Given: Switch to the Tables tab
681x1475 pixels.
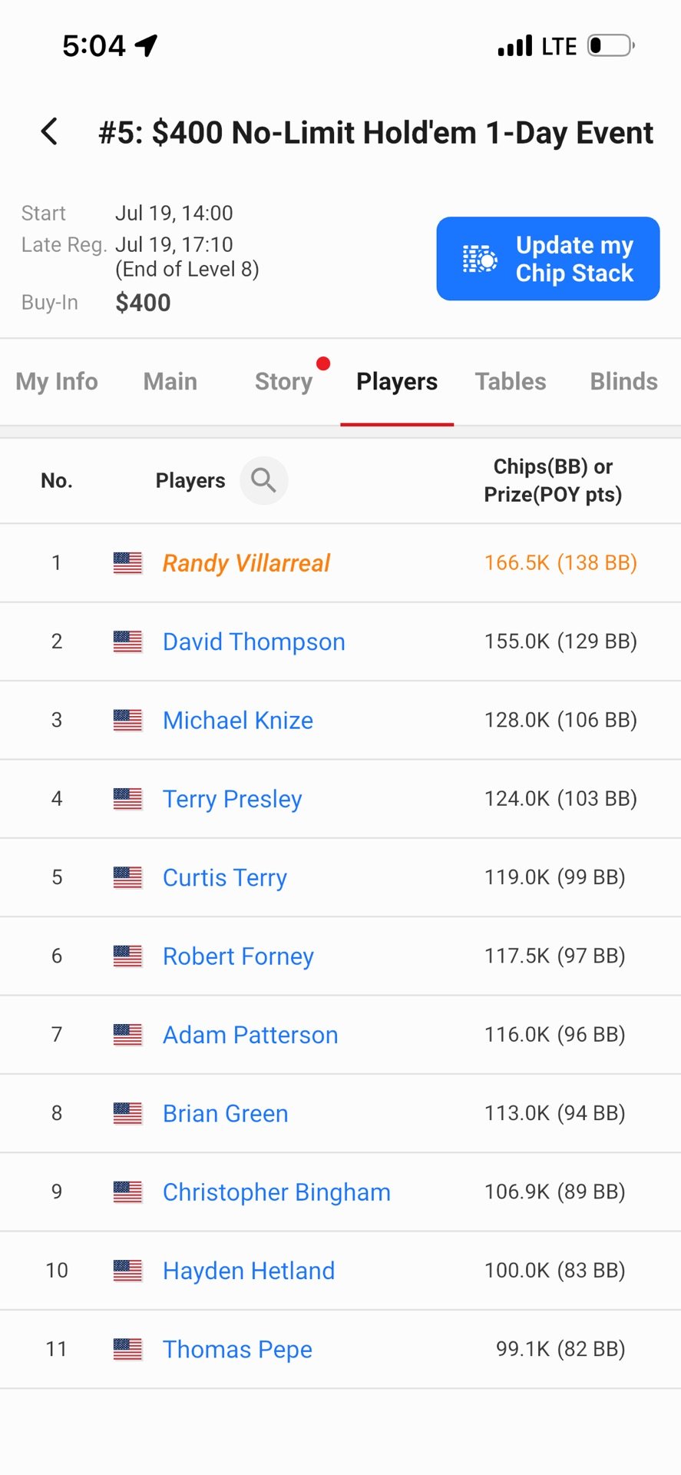Looking at the screenshot, I should point(511,382).
